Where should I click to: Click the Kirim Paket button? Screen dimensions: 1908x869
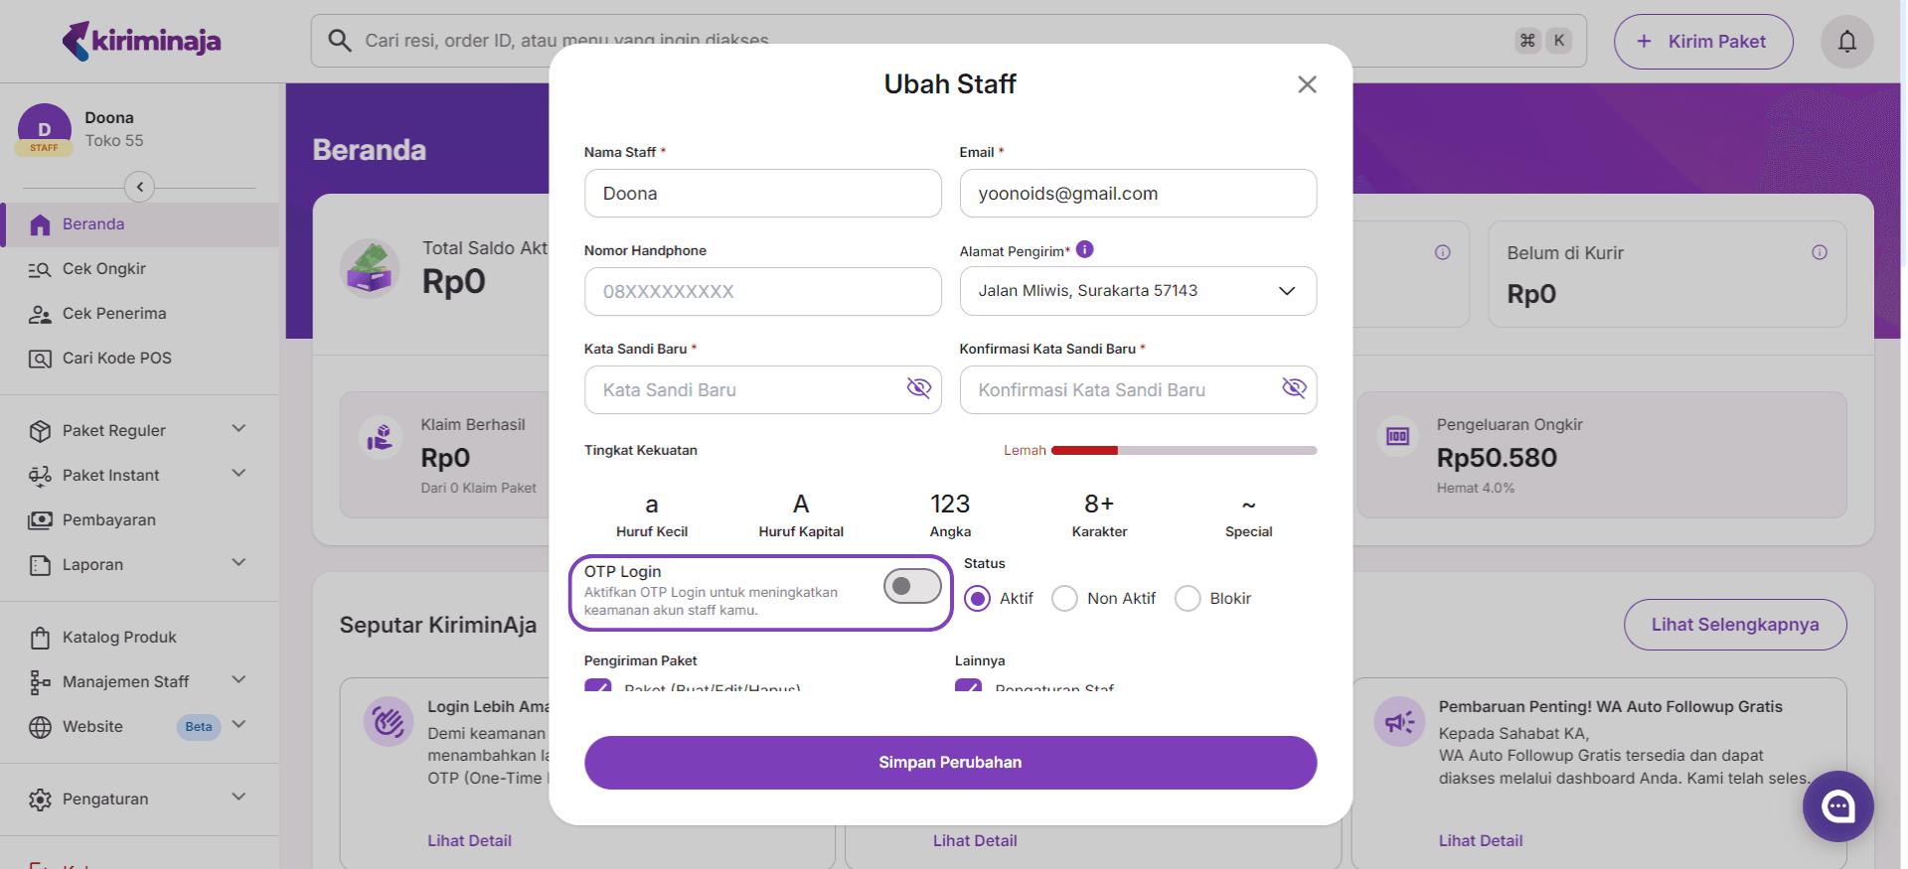(1702, 42)
